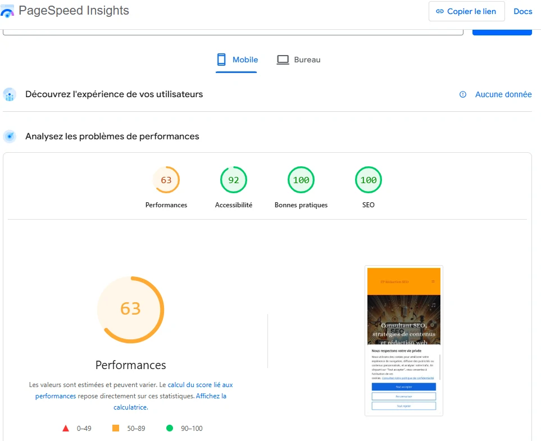Click the large 63 performance gauge

(x=131, y=310)
